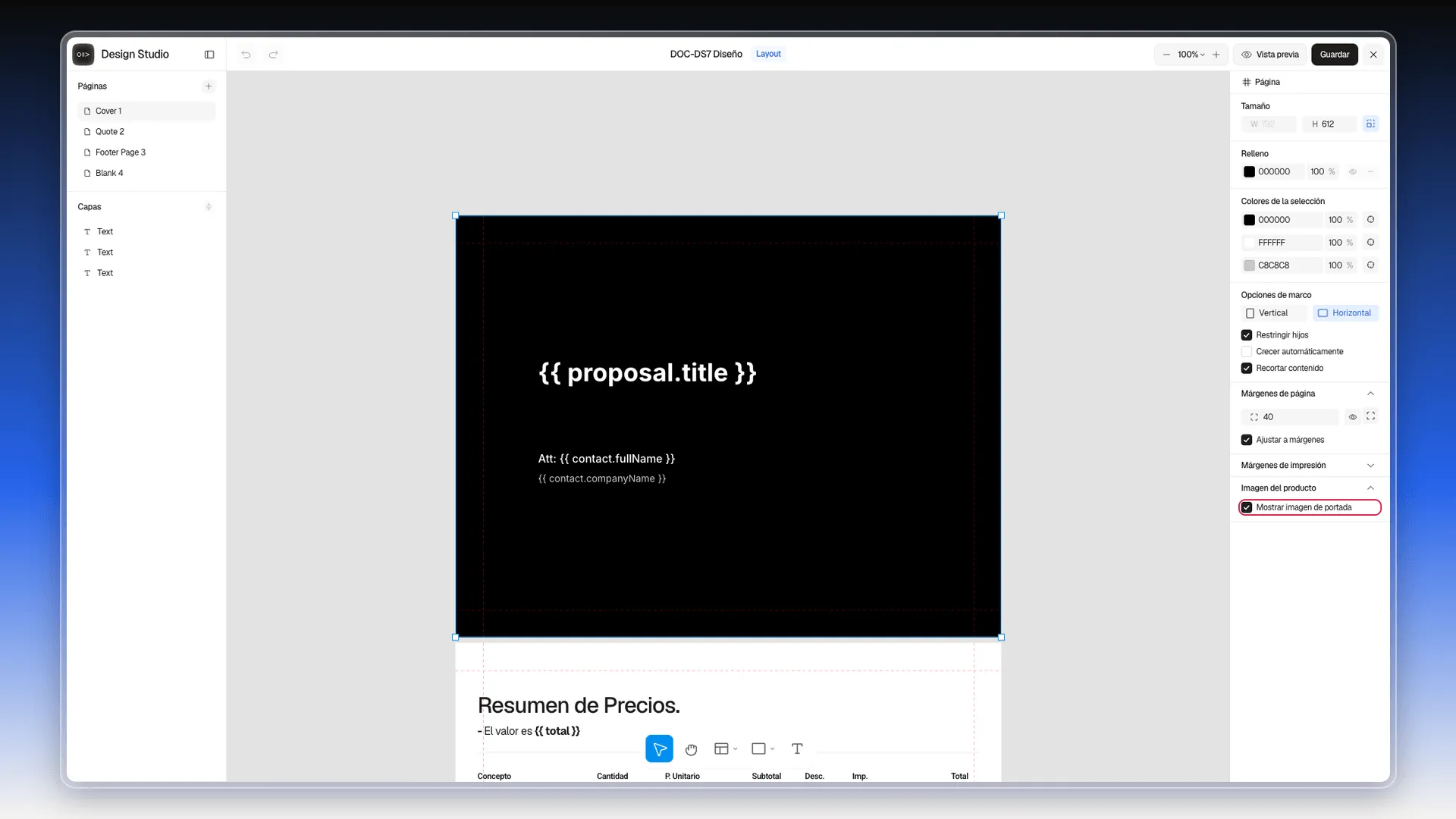This screenshot has width=1456, height=819.
Task: Click the C8C8C8 gray color swatch
Action: coord(1249,265)
